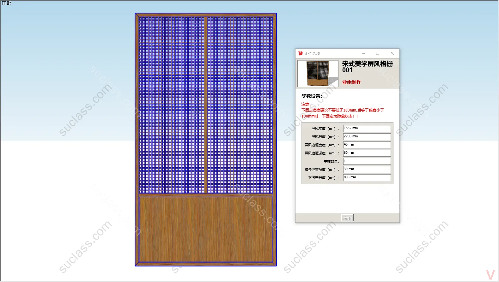Click the red 业余制作 text
This screenshot has height=282, width=499.
tap(351, 82)
